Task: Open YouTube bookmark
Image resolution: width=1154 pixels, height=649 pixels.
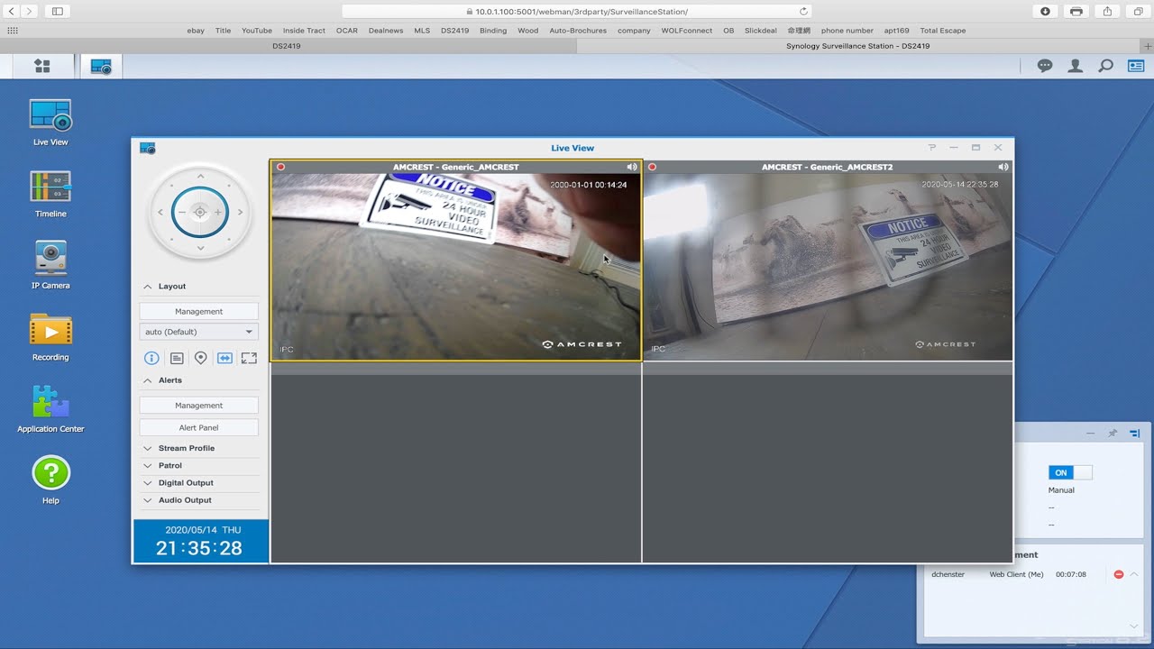Action: [257, 31]
